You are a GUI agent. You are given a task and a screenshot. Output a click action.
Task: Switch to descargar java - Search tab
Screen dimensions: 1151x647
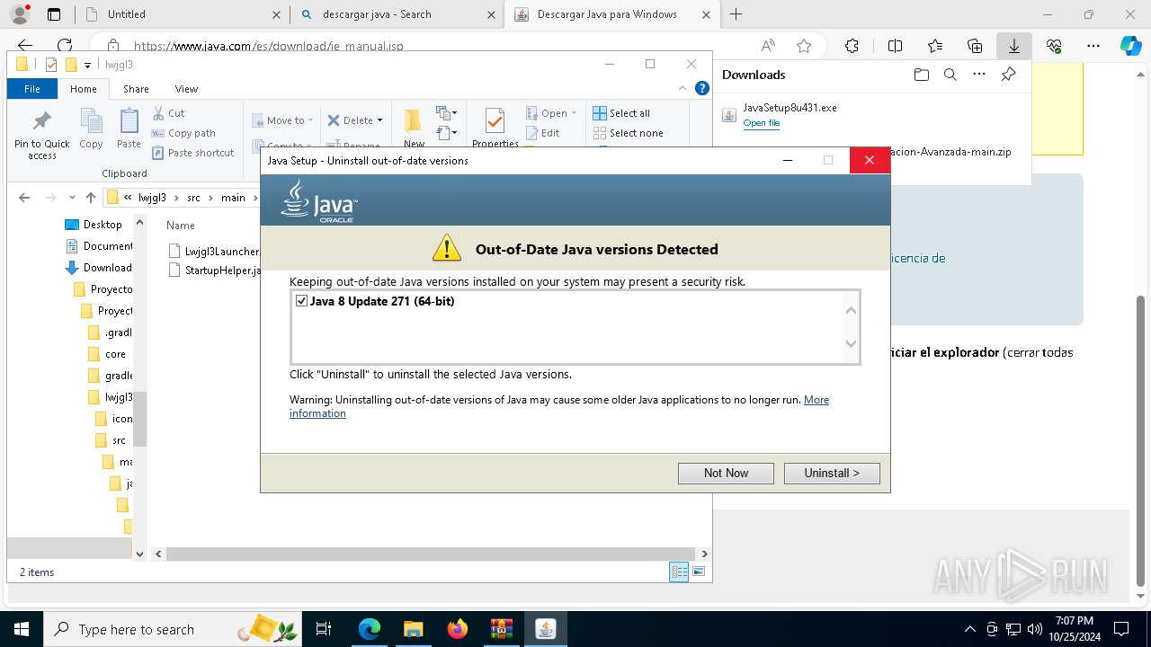coord(397,14)
